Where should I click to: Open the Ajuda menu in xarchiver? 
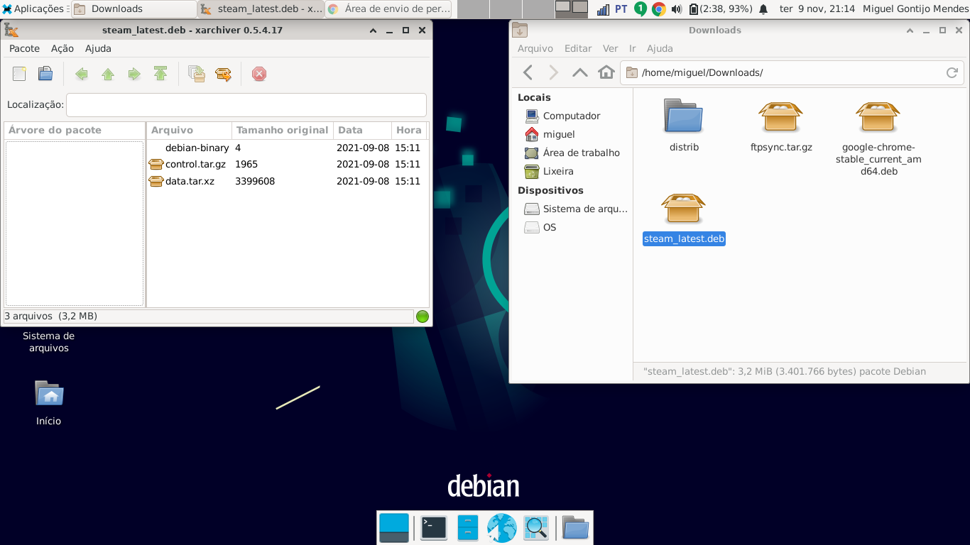click(98, 48)
